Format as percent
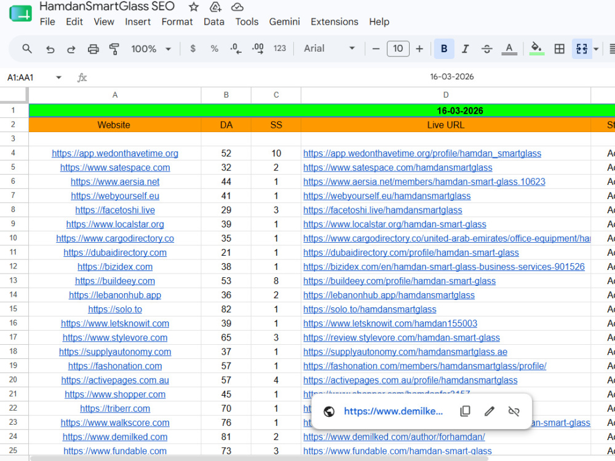615x461 pixels. pyautogui.click(x=214, y=49)
